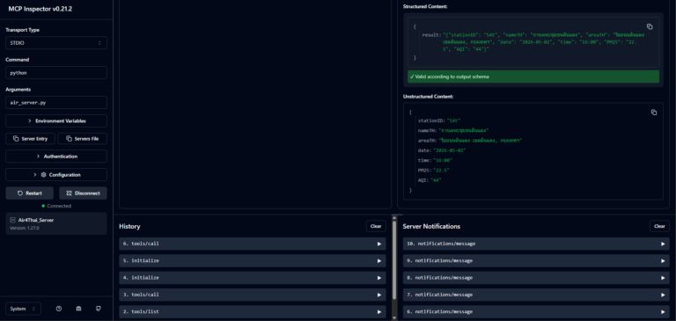
Task: Open the System theme dropdown
Action: point(23,309)
